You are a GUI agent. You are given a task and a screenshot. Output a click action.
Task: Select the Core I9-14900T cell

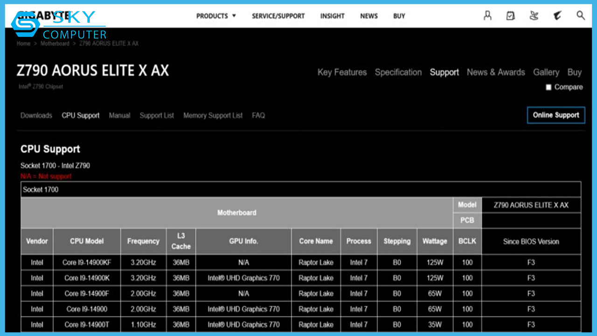(87, 325)
